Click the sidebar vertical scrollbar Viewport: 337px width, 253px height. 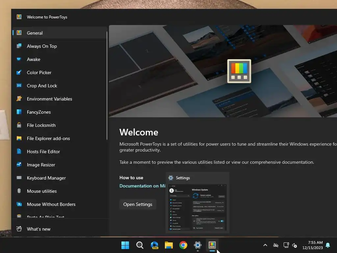(107, 86)
